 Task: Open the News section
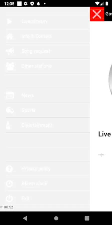(x=48, y=95)
